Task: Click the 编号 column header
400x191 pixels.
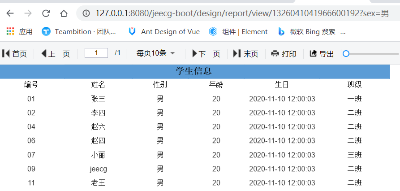Action: click(x=31, y=85)
